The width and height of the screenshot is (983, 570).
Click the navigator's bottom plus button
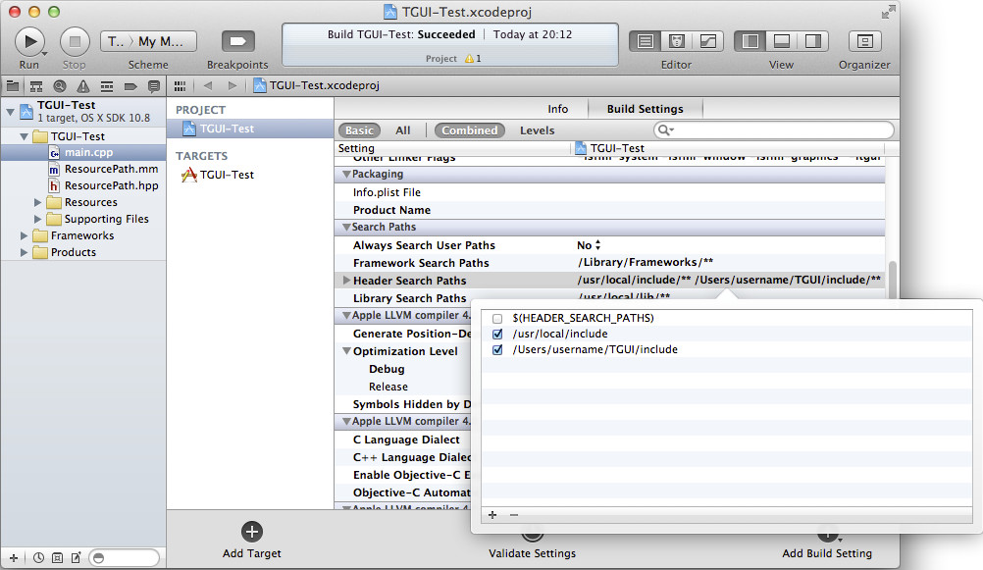click(13, 557)
